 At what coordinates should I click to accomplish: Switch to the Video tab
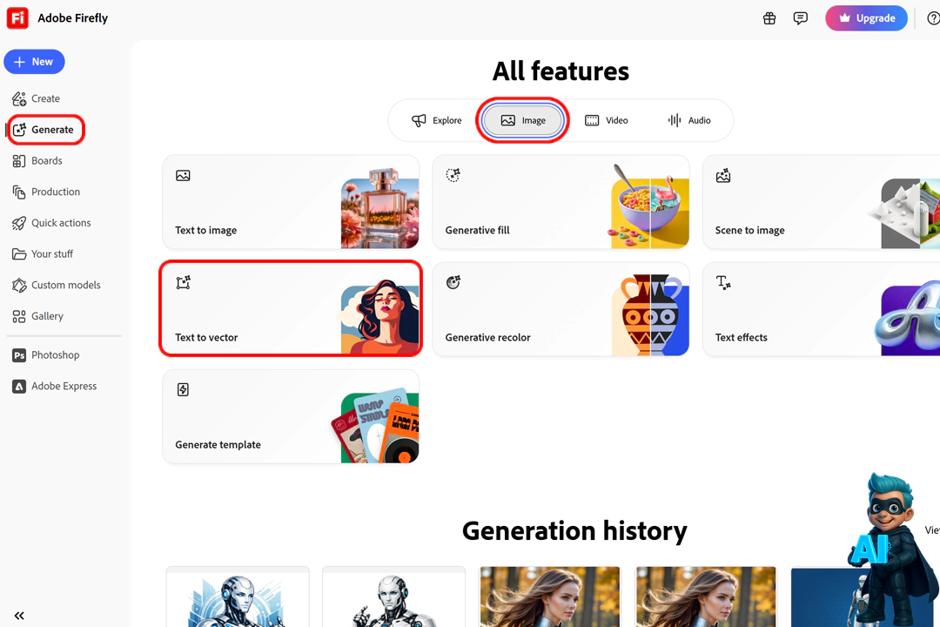[607, 120]
